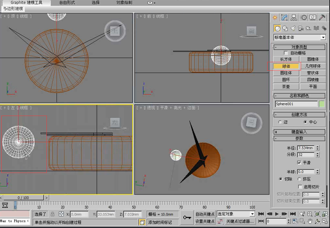
Task: Open the Utilities hammer panel tab
Action: coord(322,18)
